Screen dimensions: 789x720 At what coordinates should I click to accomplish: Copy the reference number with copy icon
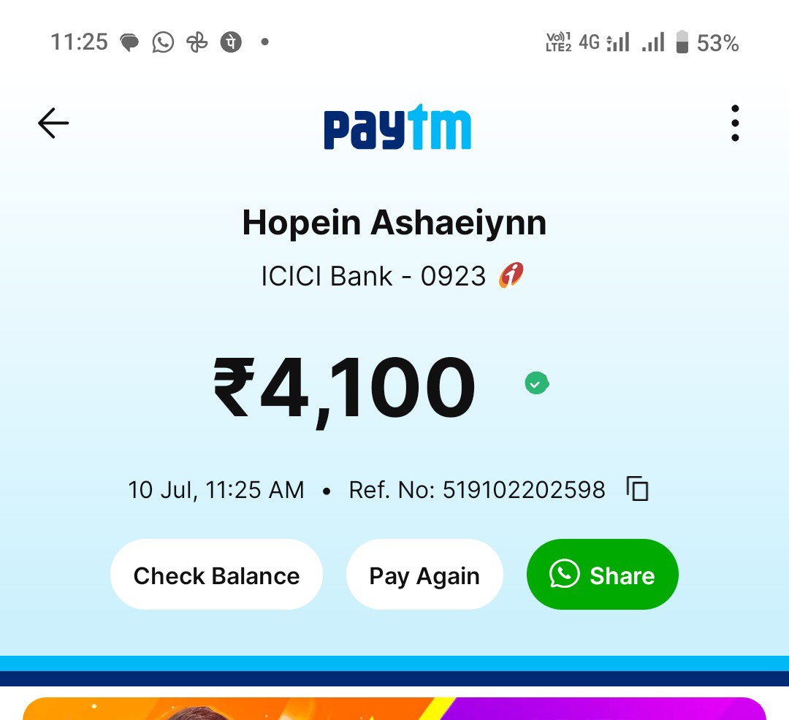tap(638, 489)
